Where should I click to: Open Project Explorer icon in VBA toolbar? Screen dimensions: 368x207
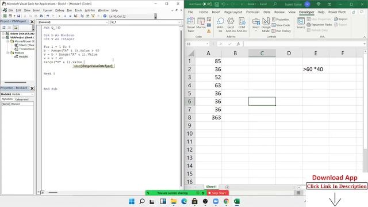coord(82,16)
